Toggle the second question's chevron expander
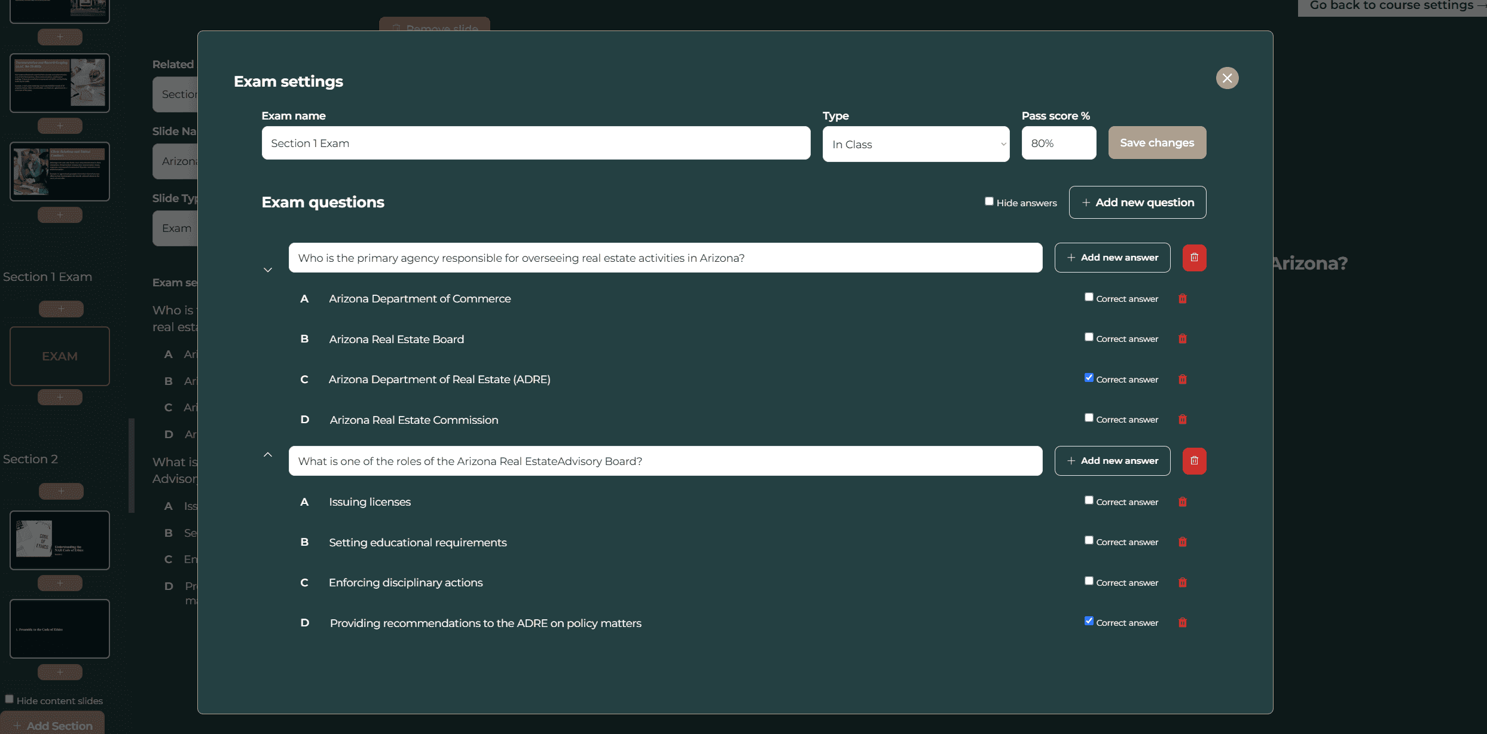This screenshot has height=734, width=1487. 268,455
